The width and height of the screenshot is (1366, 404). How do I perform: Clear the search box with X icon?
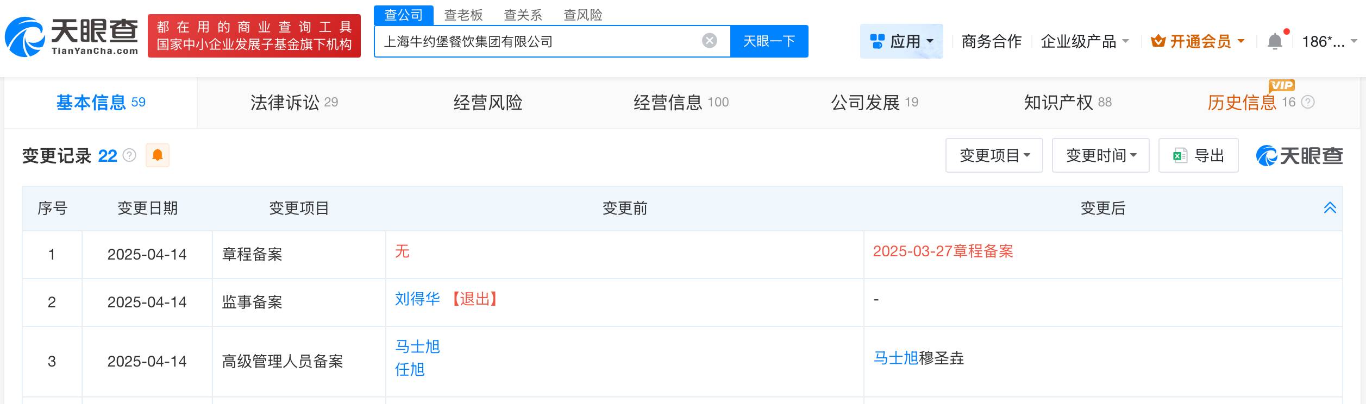(x=709, y=41)
